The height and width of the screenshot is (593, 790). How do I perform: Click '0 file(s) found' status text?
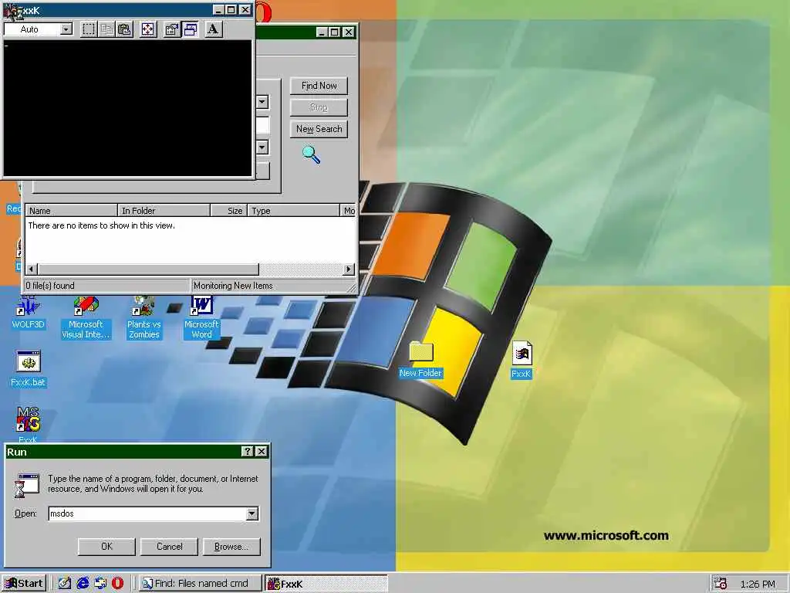(x=50, y=286)
